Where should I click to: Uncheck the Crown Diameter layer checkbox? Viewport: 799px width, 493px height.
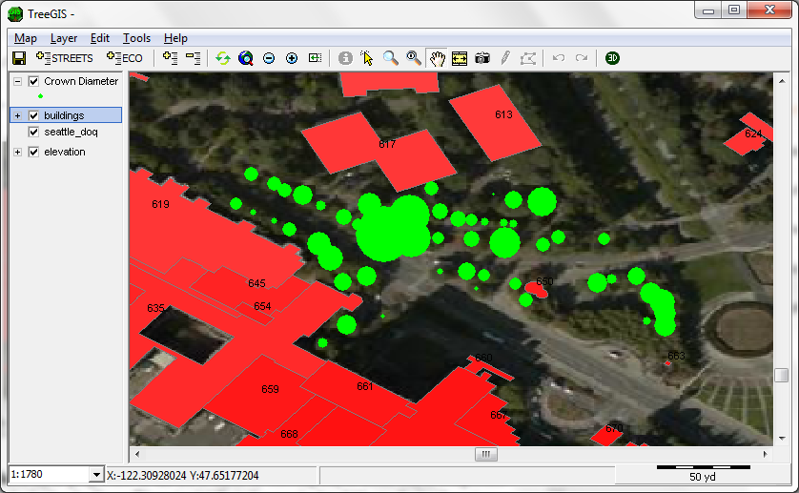click(x=33, y=82)
